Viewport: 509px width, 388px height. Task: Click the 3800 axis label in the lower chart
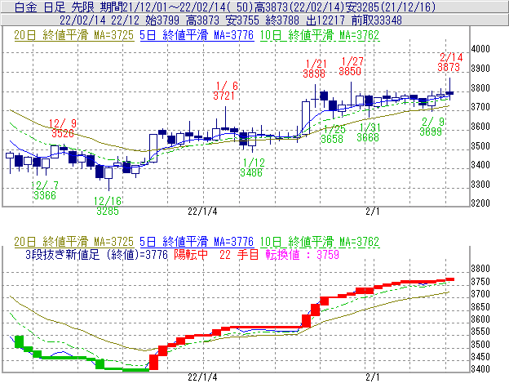(480, 269)
